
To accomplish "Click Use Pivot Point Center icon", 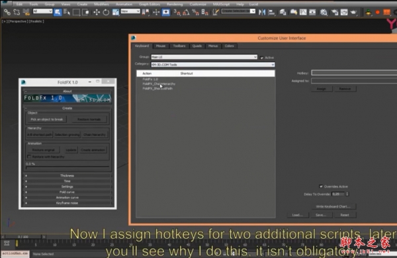I will [x=146, y=12].
